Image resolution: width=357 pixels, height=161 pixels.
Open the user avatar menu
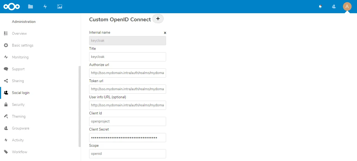click(x=347, y=6)
